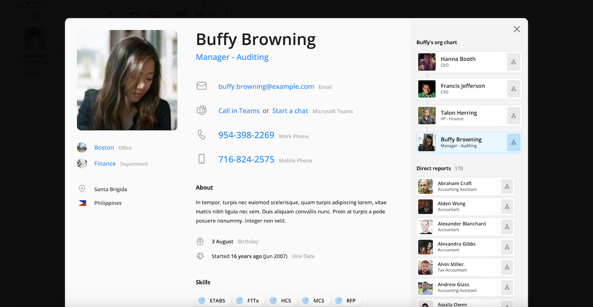Dial mobile phone 716-824-2575
The height and width of the screenshot is (307, 593).
(x=246, y=159)
